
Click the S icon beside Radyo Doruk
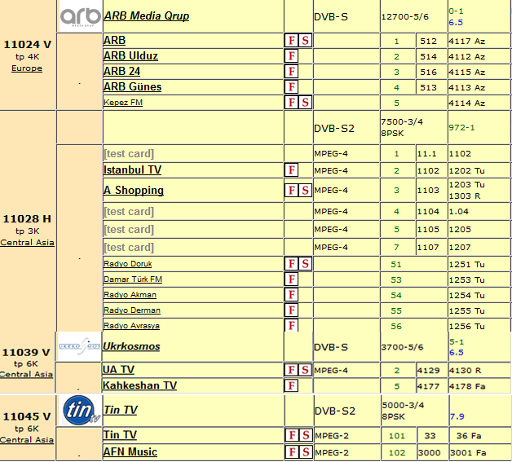(305, 264)
